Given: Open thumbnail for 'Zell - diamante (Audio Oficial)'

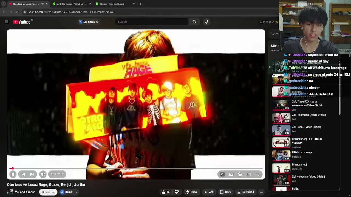Looking at the screenshot, I should pyautogui.click(x=281, y=118).
